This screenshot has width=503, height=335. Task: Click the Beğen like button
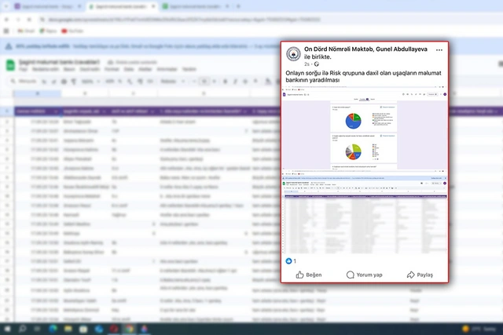tap(309, 275)
